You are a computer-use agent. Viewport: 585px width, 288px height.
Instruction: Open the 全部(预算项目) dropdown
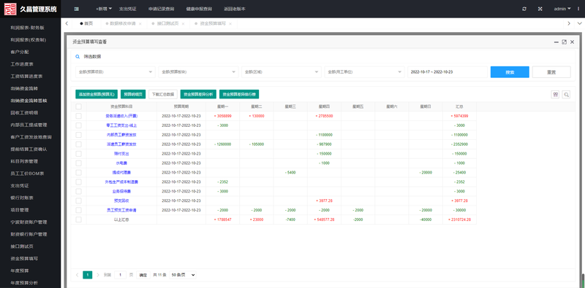(116, 71)
